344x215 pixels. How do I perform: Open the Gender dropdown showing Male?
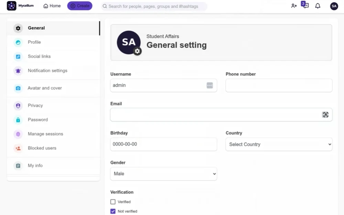pos(164,174)
